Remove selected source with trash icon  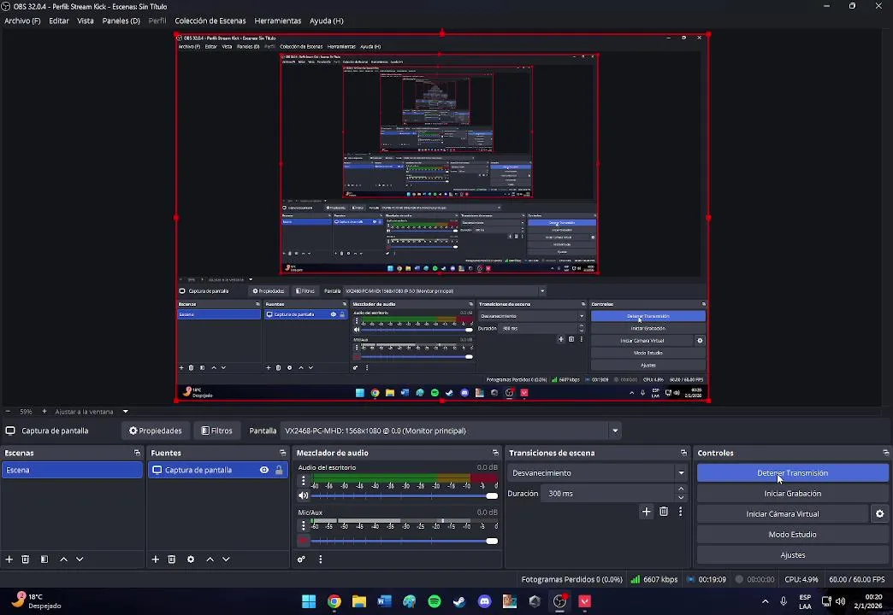[172, 559]
